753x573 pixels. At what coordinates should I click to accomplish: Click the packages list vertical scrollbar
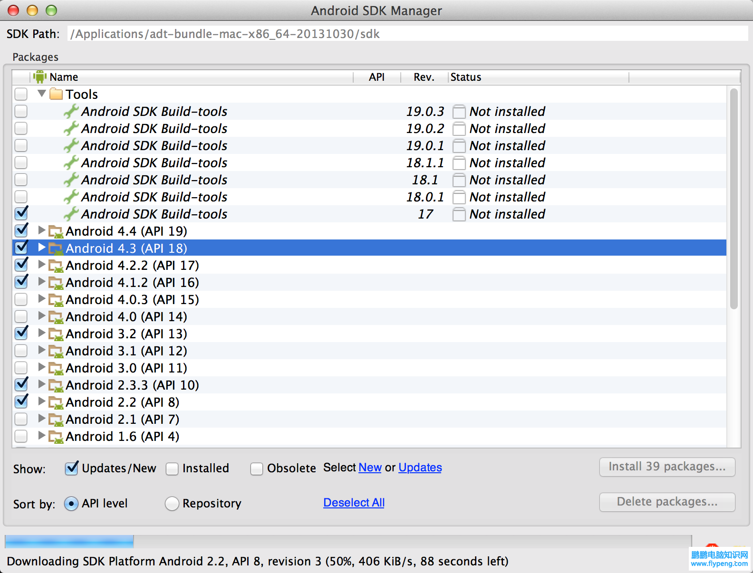tap(734, 199)
